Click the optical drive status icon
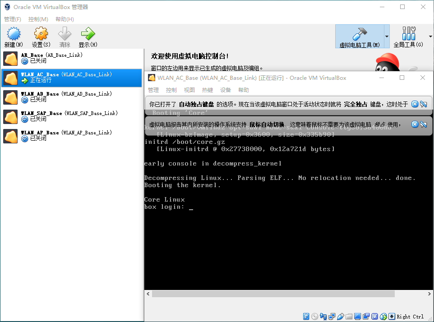The image size is (434, 322). pyautogui.click(x=315, y=317)
